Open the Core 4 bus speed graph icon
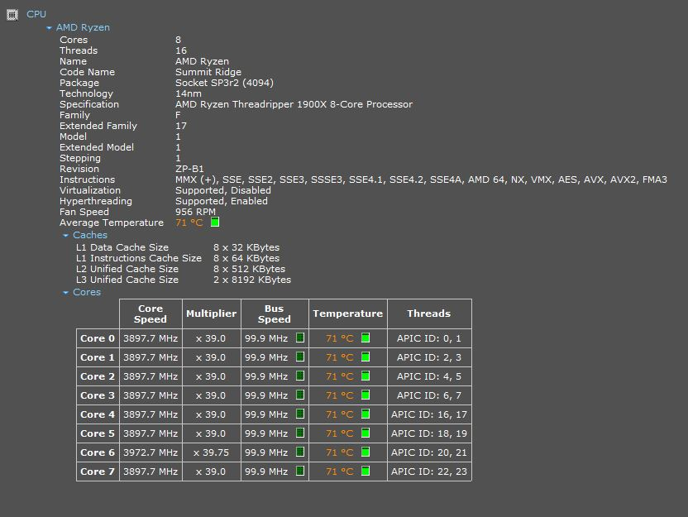 [300, 414]
